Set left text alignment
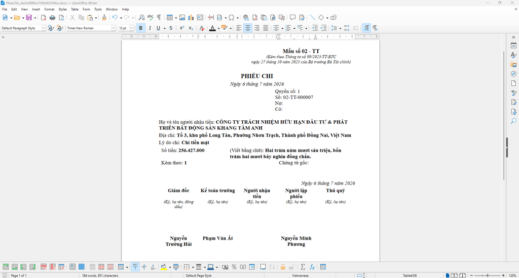 (x=239, y=28)
